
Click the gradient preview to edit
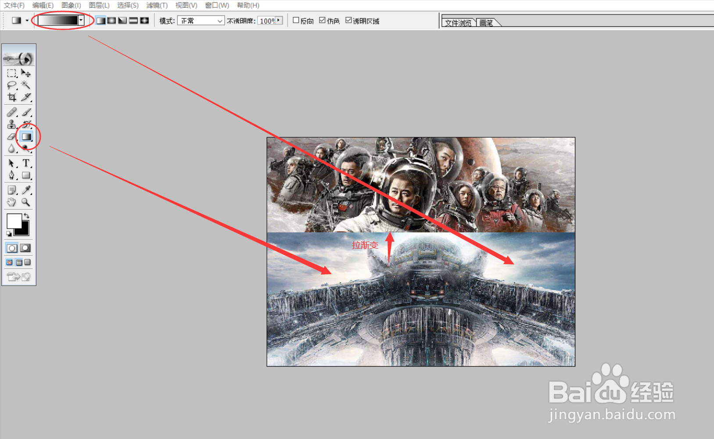pyautogui.click(x=58, y=20)
